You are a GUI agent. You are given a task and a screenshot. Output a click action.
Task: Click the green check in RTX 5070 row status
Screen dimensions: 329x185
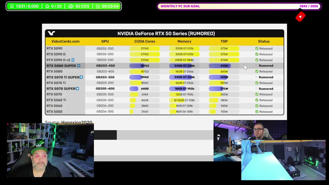pyautogui.click(x=257, y=94)
